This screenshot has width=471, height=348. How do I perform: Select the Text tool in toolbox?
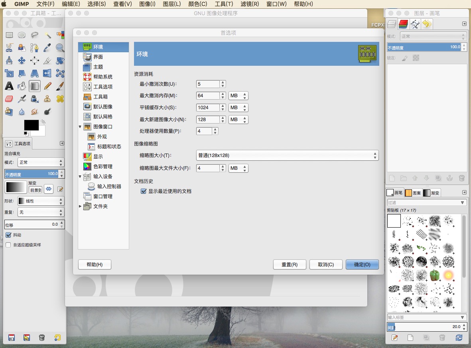click(x=9, y=86)
